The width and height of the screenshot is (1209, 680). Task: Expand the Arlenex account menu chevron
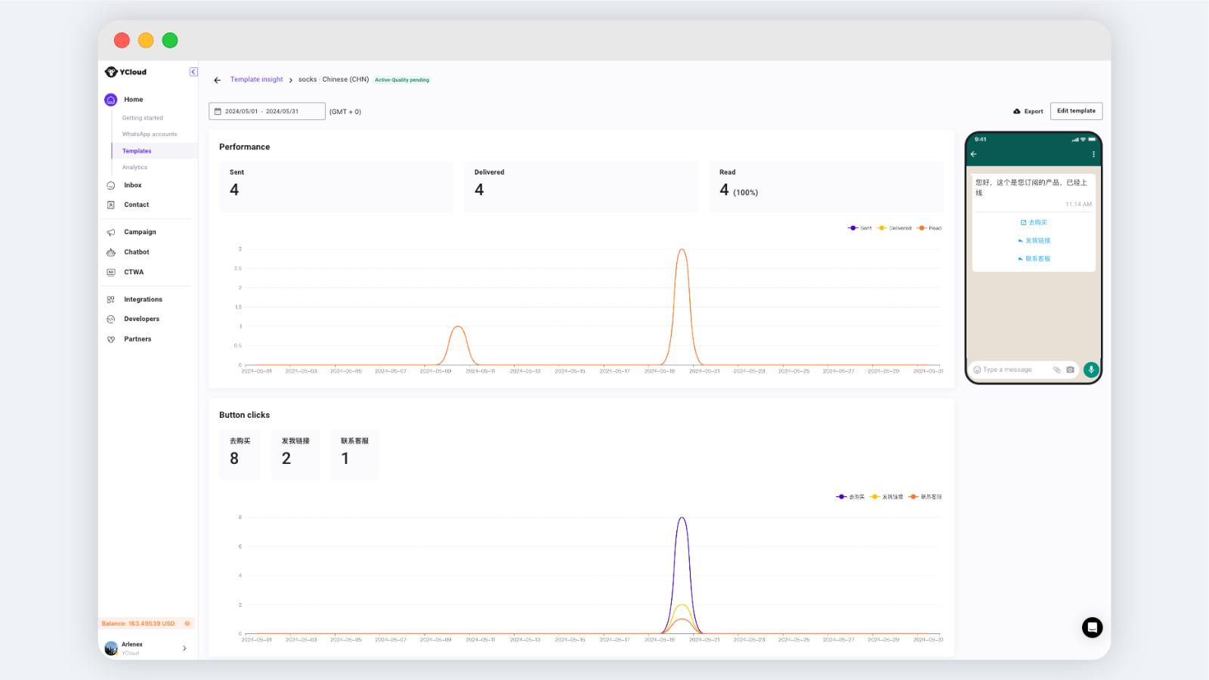184,648
